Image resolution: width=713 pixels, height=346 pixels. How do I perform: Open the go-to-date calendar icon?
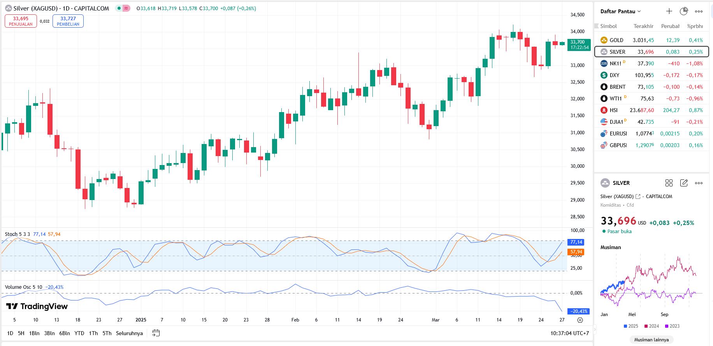(156, 333)
